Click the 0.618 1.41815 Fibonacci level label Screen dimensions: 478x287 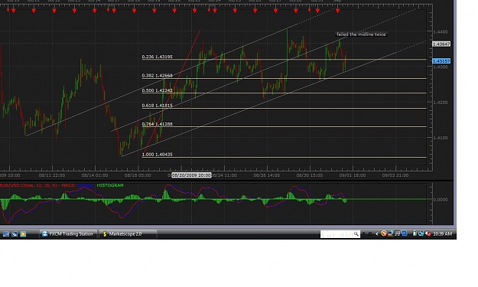(x=157, y=106)
